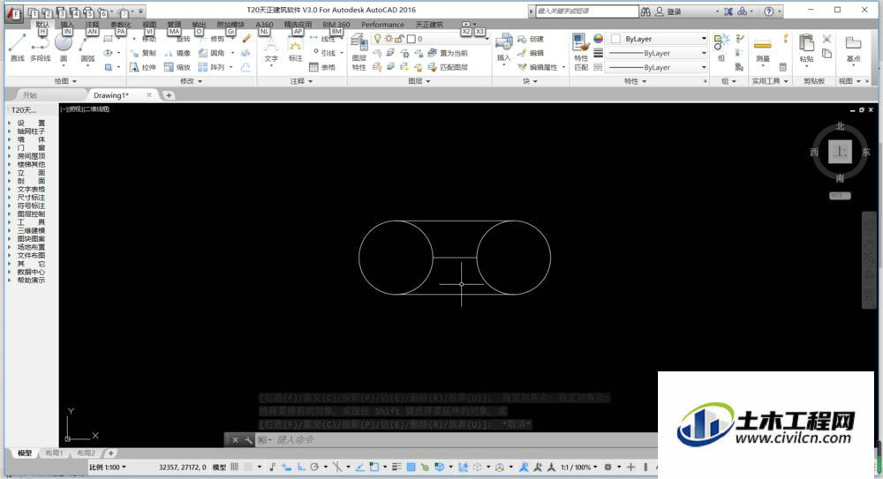Expand the 图层 panel dropdown
This screenshot has height=479, width=883.
coord(419,81)
